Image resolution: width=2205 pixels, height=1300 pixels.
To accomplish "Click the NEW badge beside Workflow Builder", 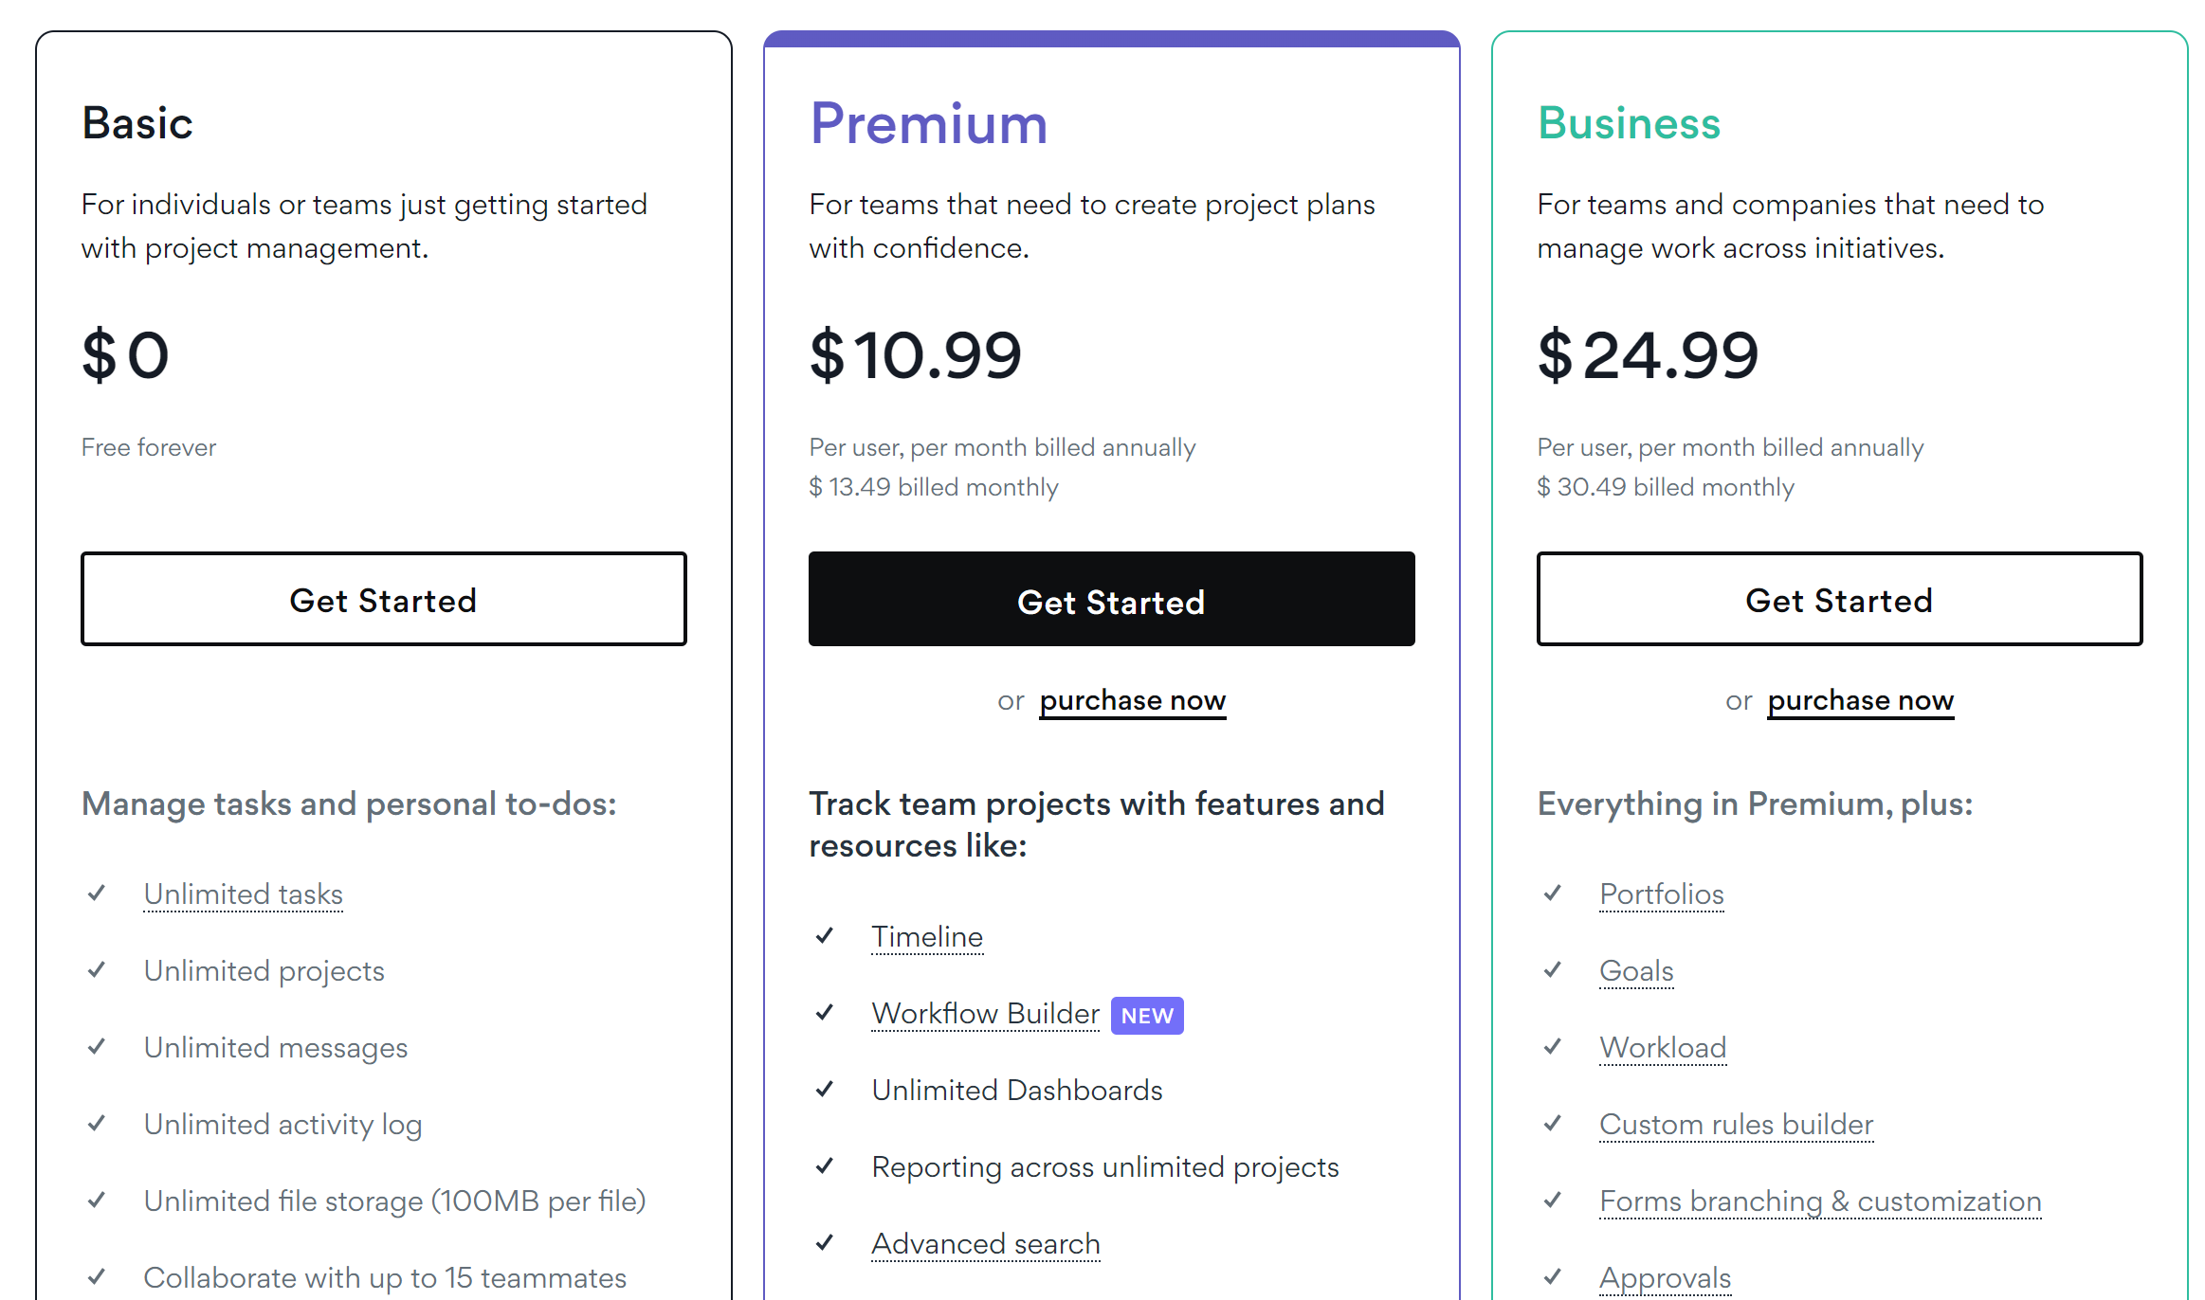I will point(1147,1015).
